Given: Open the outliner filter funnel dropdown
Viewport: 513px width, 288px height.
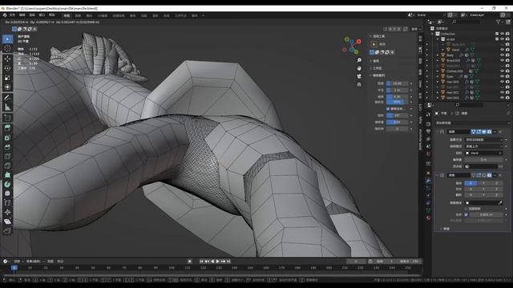Looking at the screenshot, I should click(x=499, y=22).
